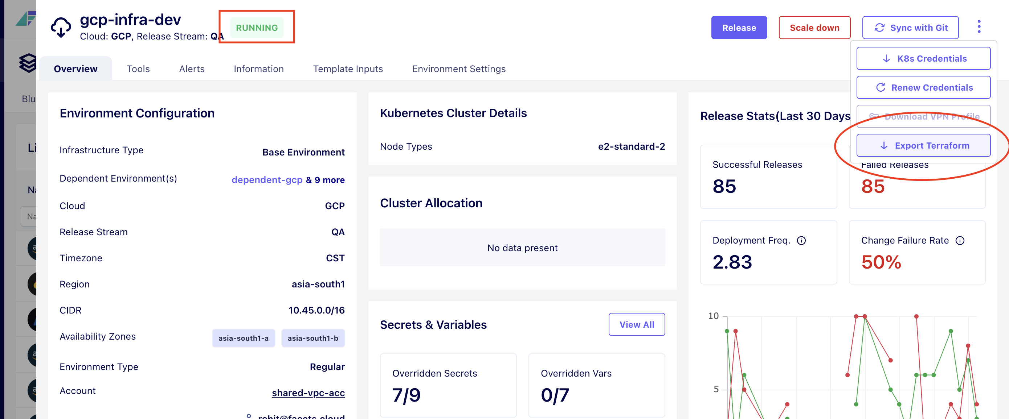Viewport: 1009px width, 419px height.
Task: Open the Environment Settings tab
Action: point(459,69)
